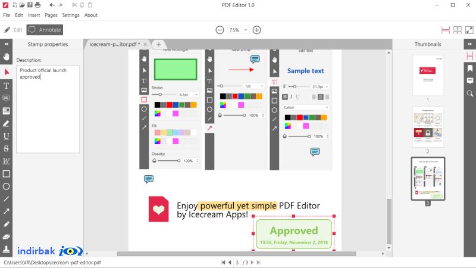Go to the previous page
This screenshot has height=268, width=476.
(x=230, y=262)
